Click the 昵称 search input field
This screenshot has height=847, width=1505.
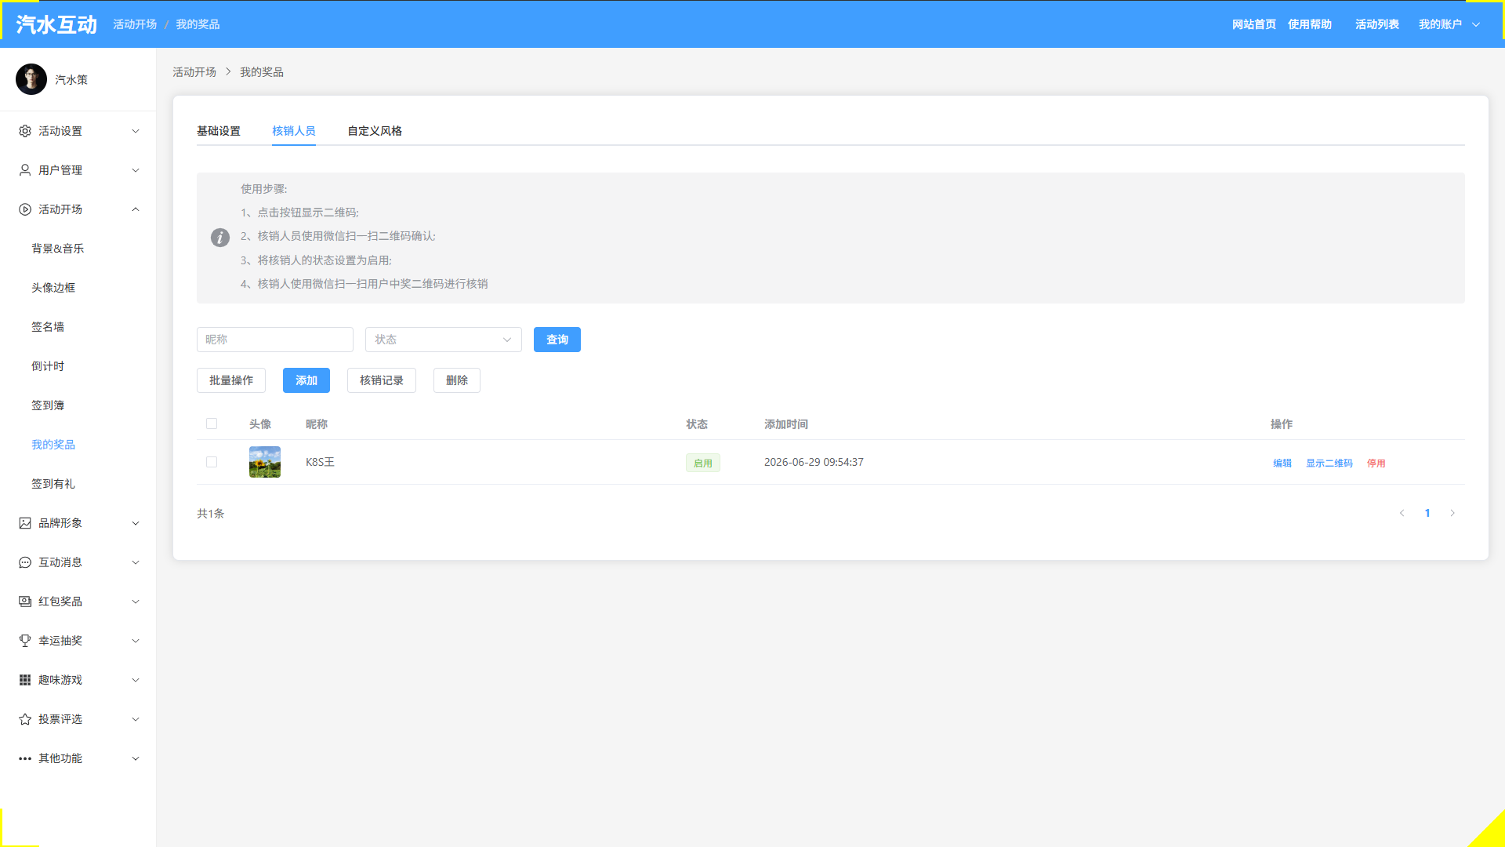275,340
